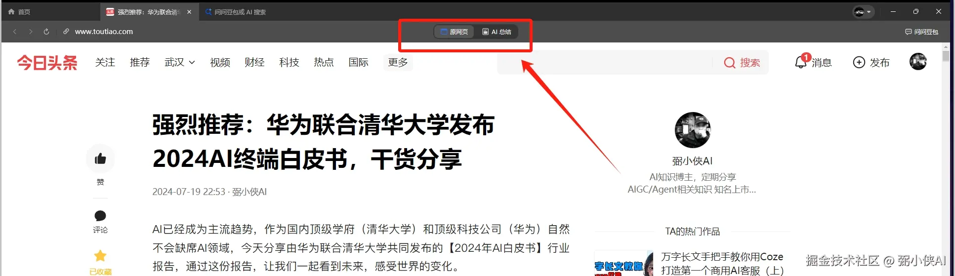Open the 国际 channel
The width and height of the screenshot is (955, 276).
[x=358, y=62]
